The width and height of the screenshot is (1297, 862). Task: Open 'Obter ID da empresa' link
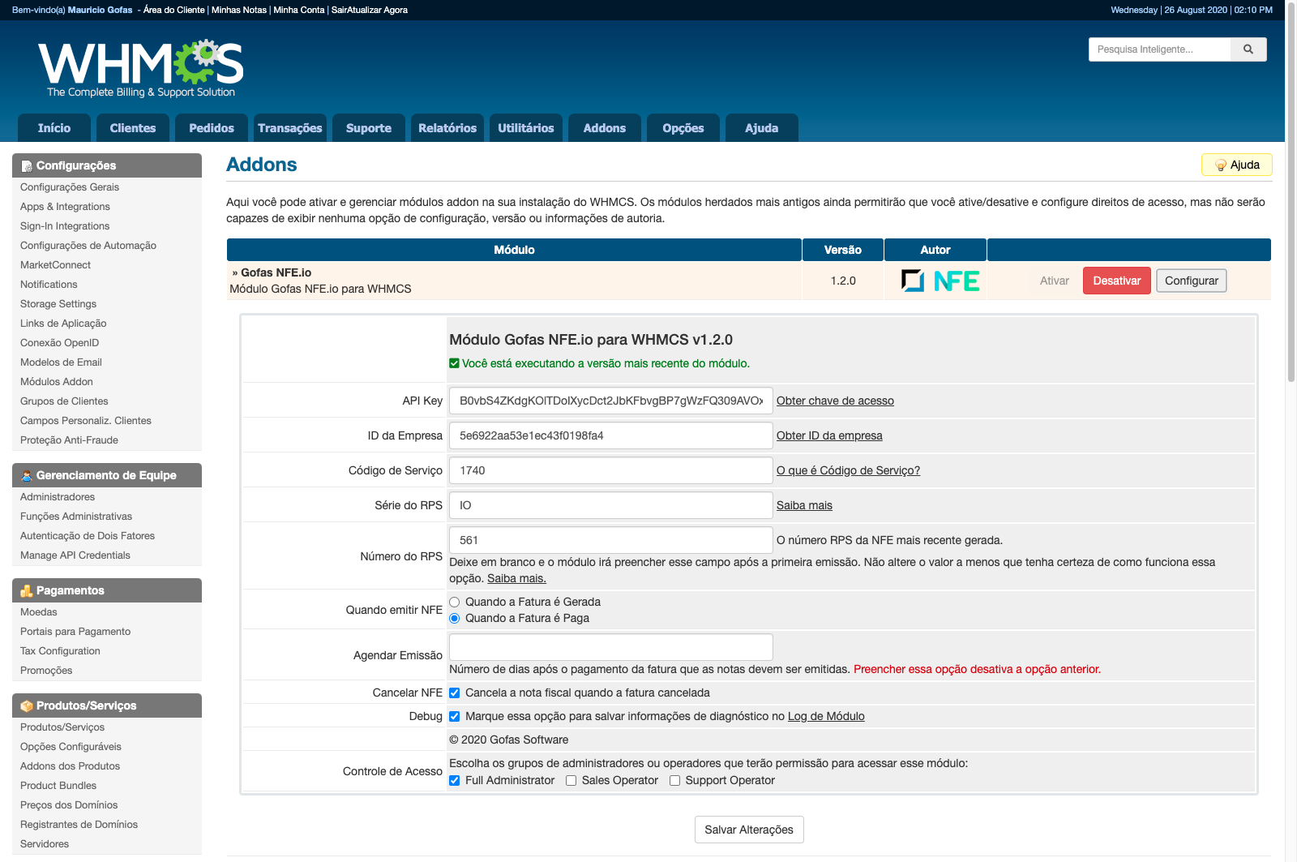pos(829,435)
